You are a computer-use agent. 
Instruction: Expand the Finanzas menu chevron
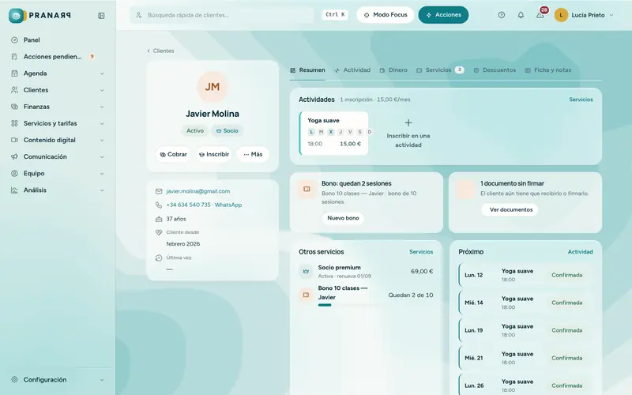102,107
